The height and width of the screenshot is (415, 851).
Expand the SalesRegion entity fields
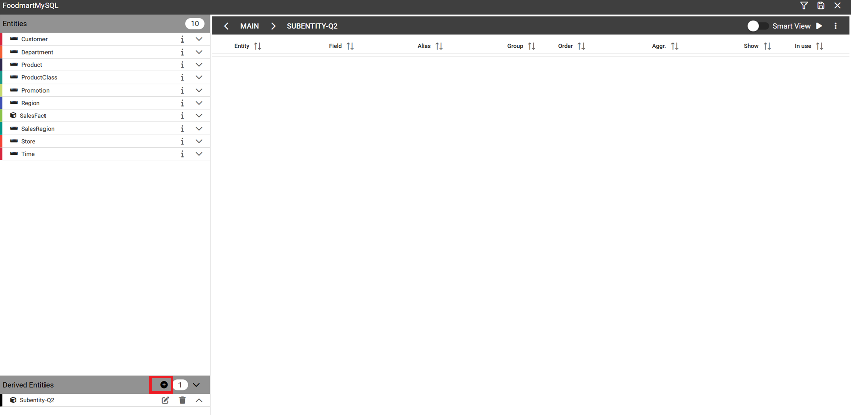(199, 129)
